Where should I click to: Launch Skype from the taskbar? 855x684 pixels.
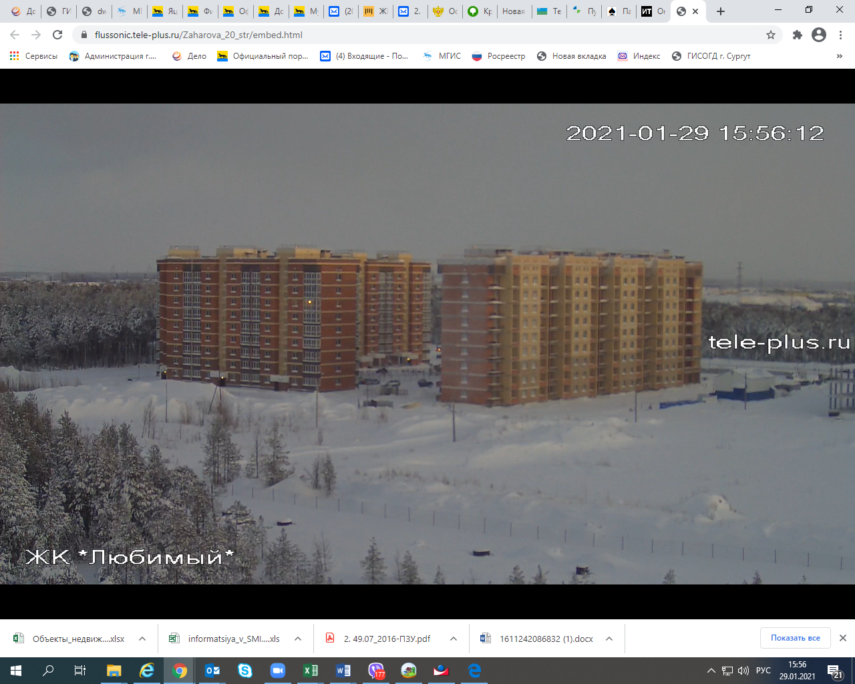click(x=245, y=671)
